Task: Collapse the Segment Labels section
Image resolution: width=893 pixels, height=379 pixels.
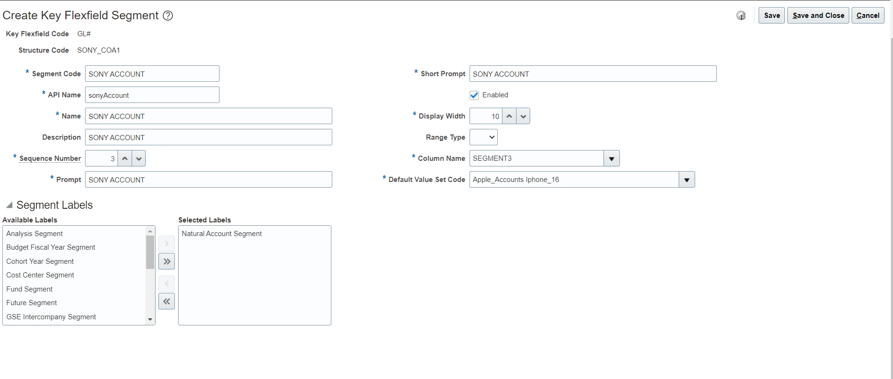Action: (x=9, y=205)
